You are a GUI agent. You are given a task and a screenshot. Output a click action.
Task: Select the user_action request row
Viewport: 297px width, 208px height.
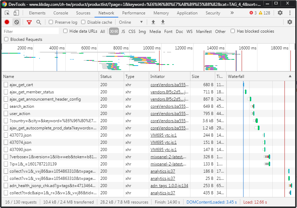[148, 114]
